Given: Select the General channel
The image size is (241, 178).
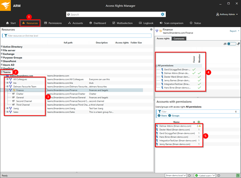Looking at the screenshot, I should 20,97.
